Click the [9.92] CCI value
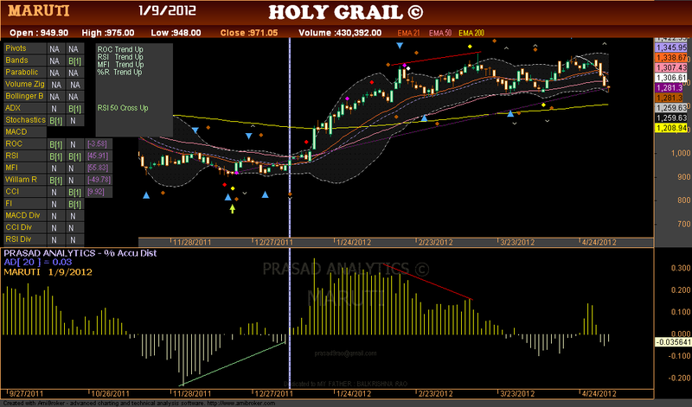 pyautogui.click(x=96, y=191)
